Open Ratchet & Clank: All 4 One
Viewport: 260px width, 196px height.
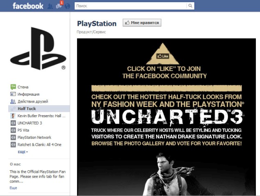click(39, 145)
